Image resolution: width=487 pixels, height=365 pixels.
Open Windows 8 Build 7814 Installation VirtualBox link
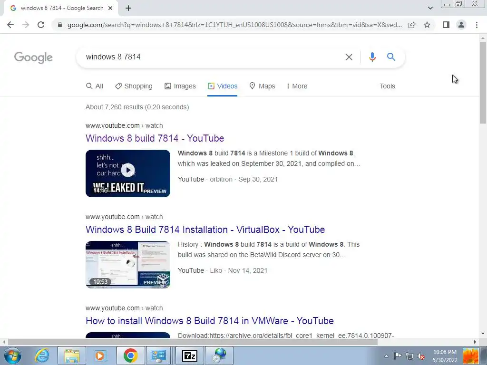[x=205, y=230]
